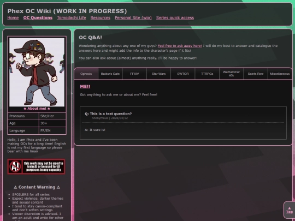Viewport: 295px width, 221px height.
Task: Click the Anonymous 2026/04/12 byline
Action: coord(110,118)
